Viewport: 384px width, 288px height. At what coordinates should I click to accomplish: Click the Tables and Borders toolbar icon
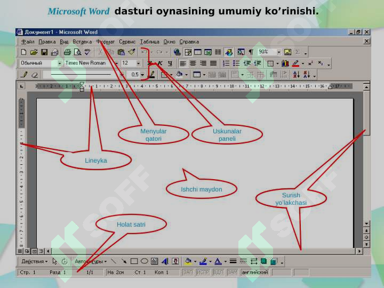point(188,52)
